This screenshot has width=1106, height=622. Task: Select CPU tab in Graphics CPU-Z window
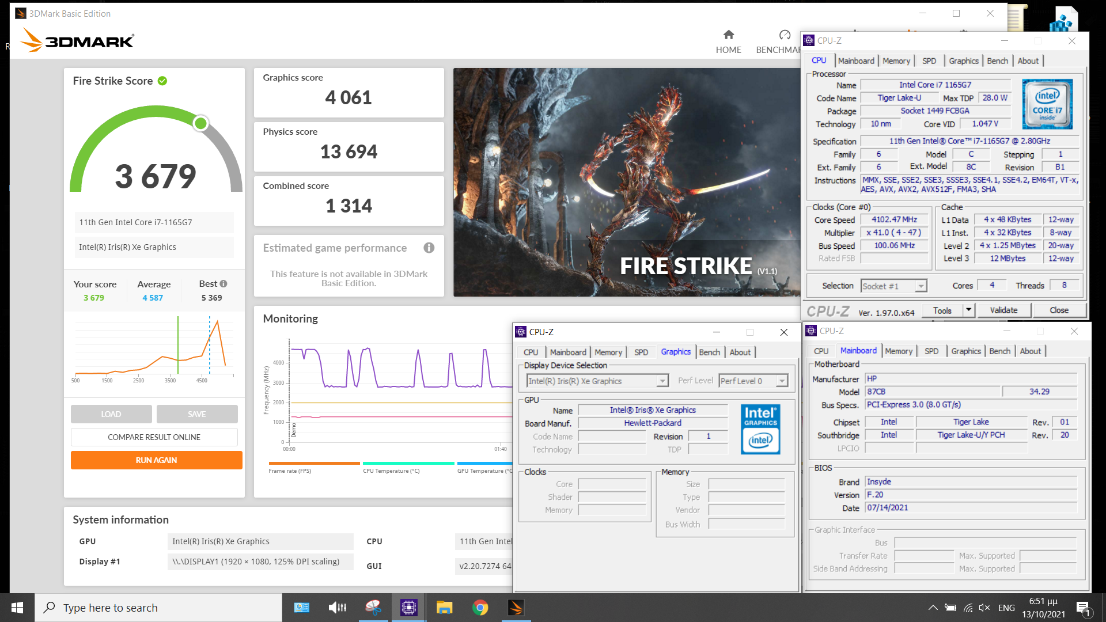coord(531,352)
